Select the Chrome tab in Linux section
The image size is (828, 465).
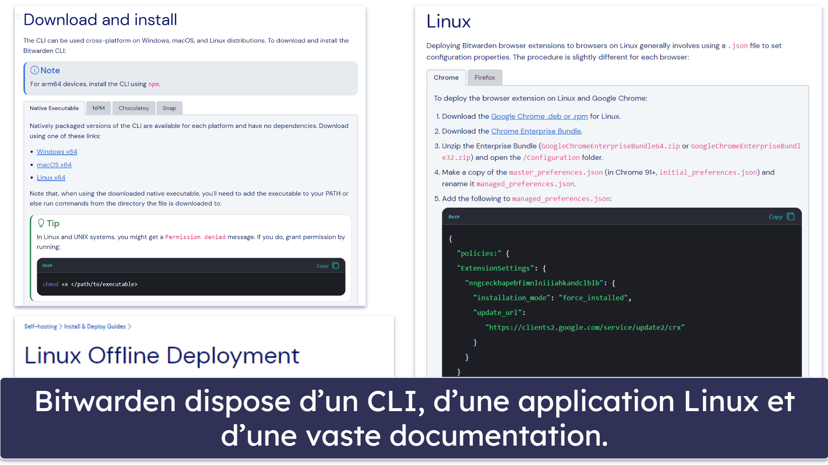(446, 78)
